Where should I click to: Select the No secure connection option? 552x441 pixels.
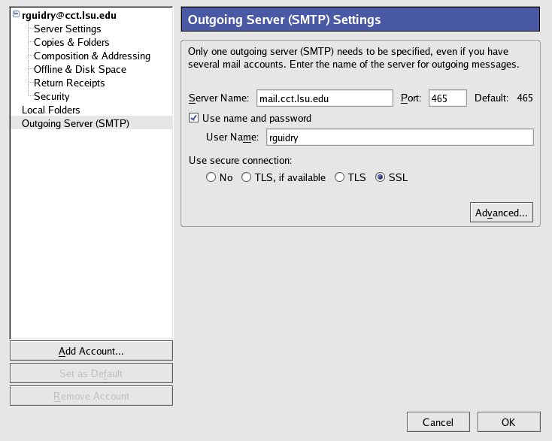tap(211, 177)
